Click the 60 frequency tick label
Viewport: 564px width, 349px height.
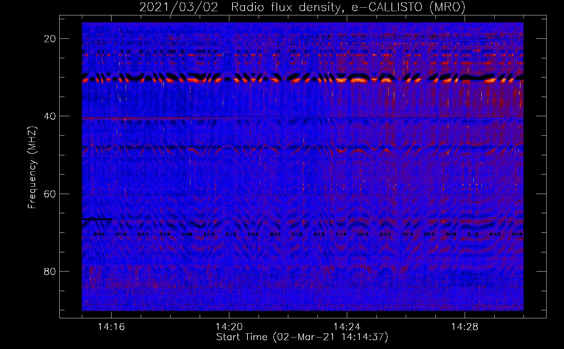50,194
